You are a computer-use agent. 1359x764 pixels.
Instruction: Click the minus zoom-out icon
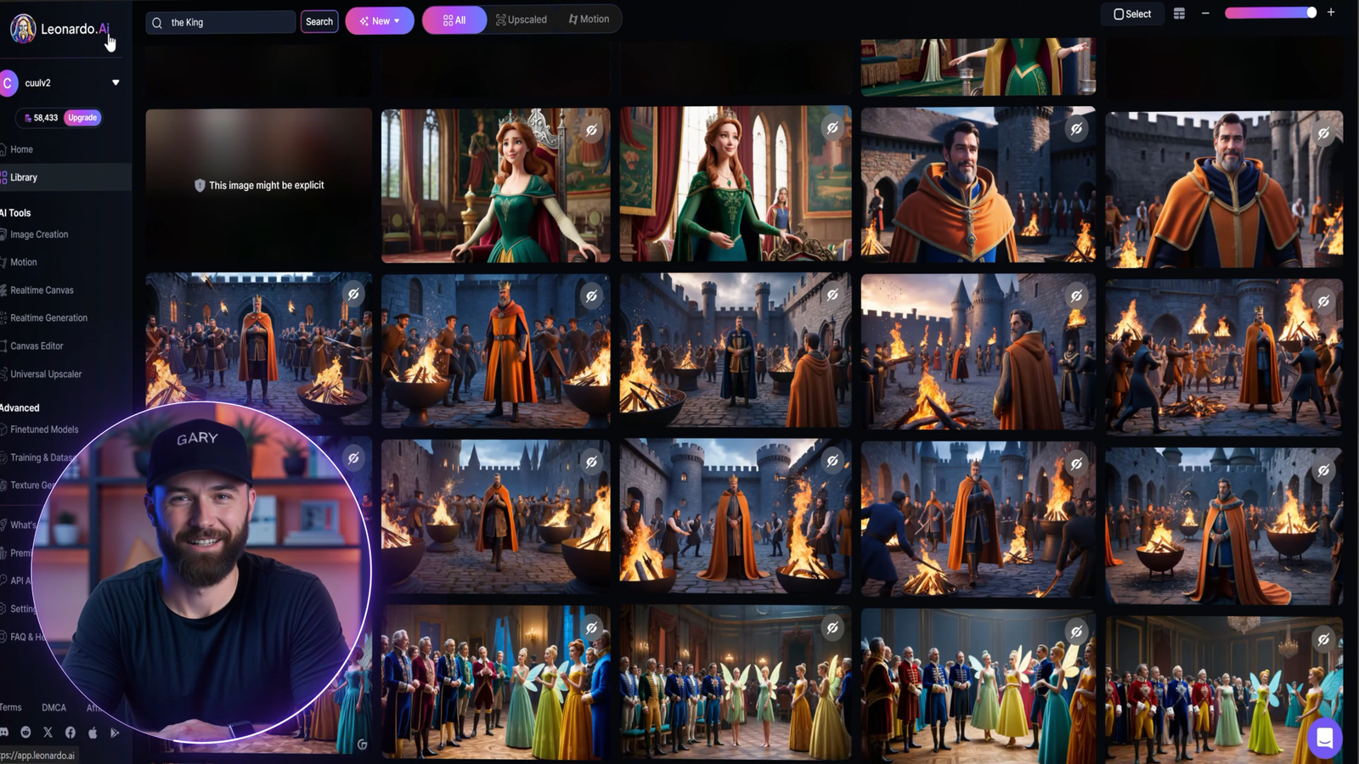coord(1205,14)
